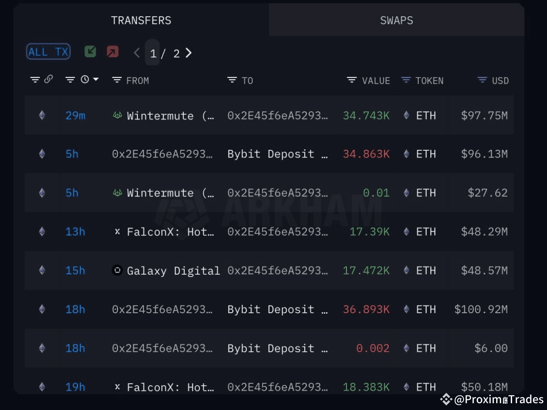
Task: Click the ETH token icon in the $96.13M row
Action: [x=407, y=154]
